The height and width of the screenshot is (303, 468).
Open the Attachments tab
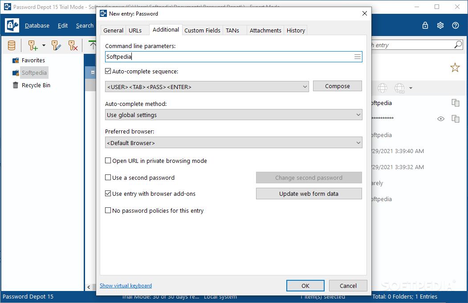pos(265,30)
